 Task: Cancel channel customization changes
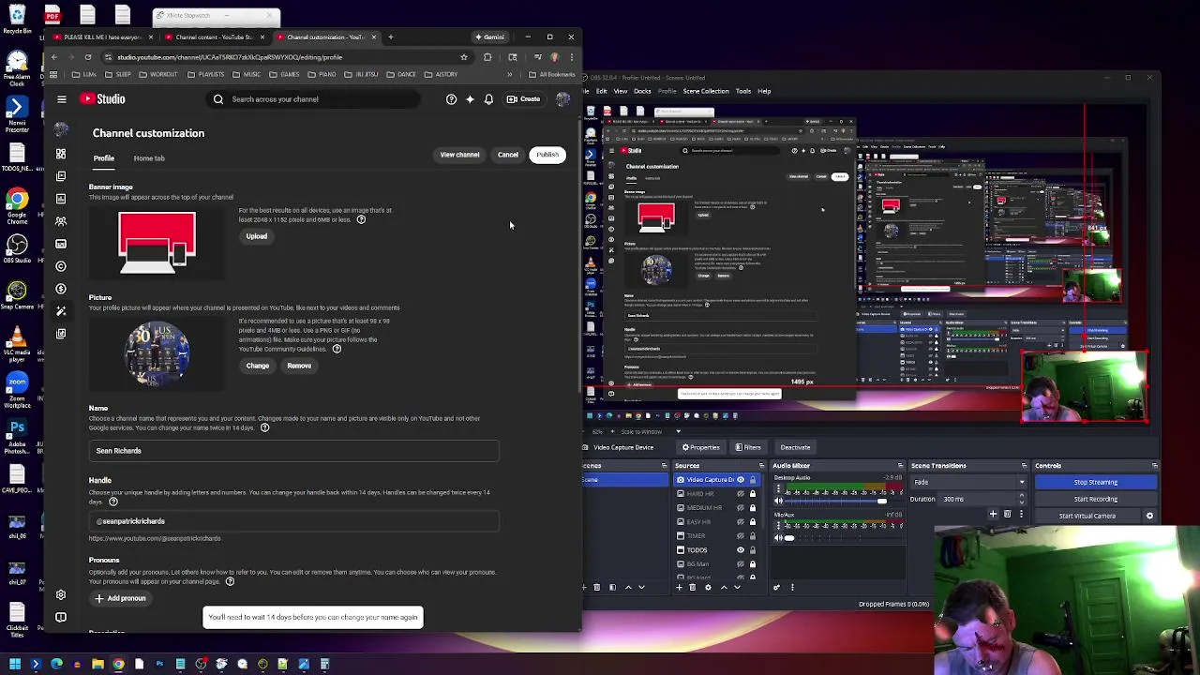pyautogui.click(x=507, y=155)
